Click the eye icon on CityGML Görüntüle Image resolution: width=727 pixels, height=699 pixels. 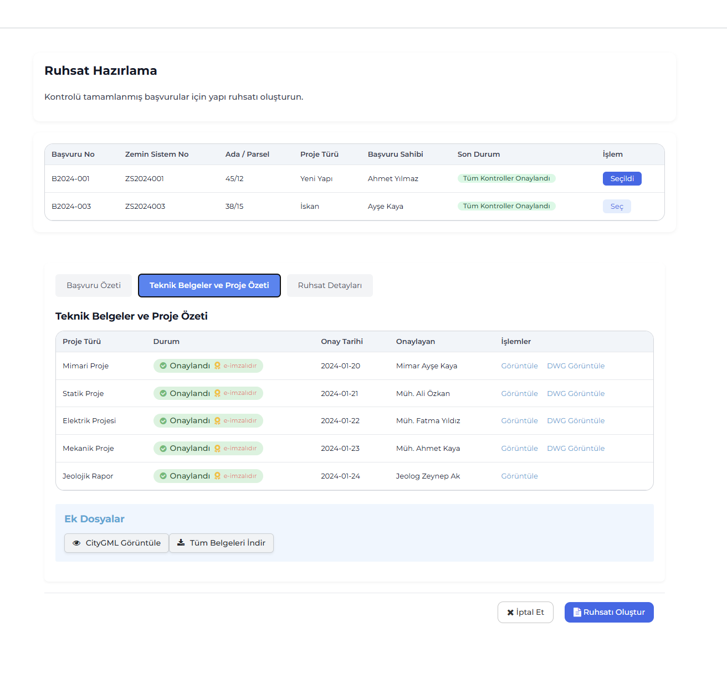pos(76,543)
